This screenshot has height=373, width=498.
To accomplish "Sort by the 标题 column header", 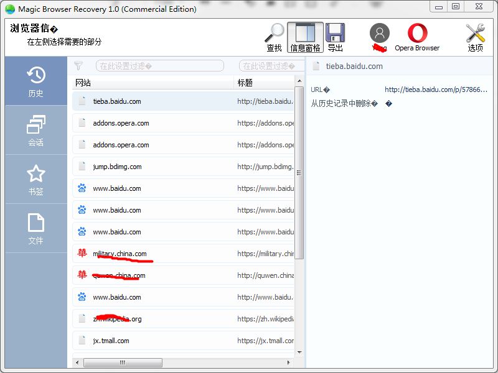I will point(264,83).
